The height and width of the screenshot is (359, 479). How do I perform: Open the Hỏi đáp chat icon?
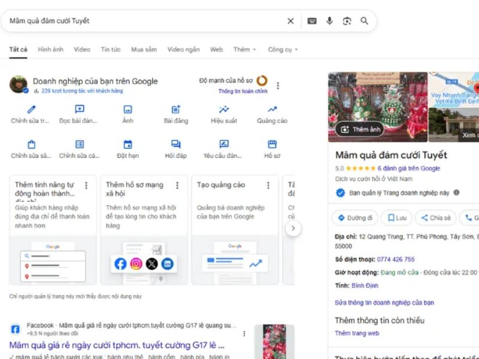coord(175,144)
